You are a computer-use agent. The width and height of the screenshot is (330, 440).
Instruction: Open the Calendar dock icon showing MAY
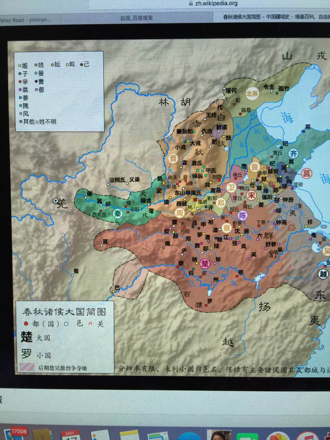(x=70, y=435)
